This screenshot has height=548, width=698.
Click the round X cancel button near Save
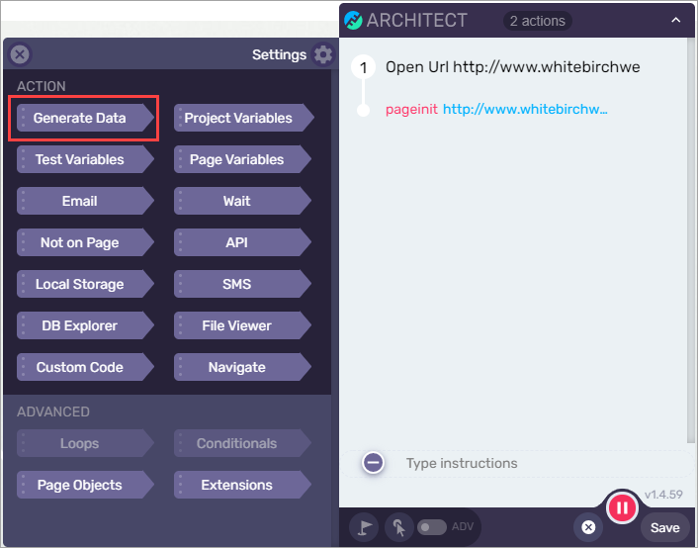pyautogui.click(x=588, y=527)
